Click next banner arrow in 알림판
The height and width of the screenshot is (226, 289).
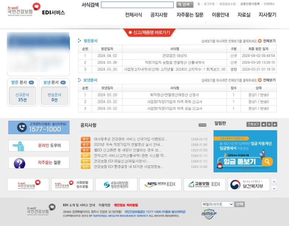pos(275,124)
